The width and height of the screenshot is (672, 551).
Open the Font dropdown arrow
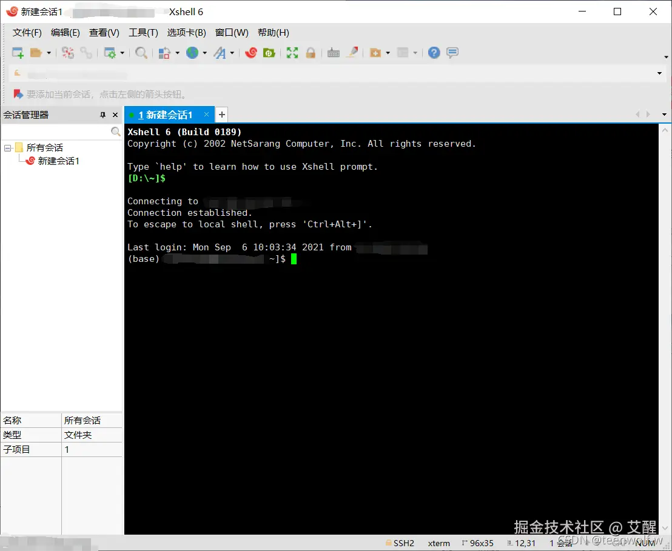(x=232, y=53)
